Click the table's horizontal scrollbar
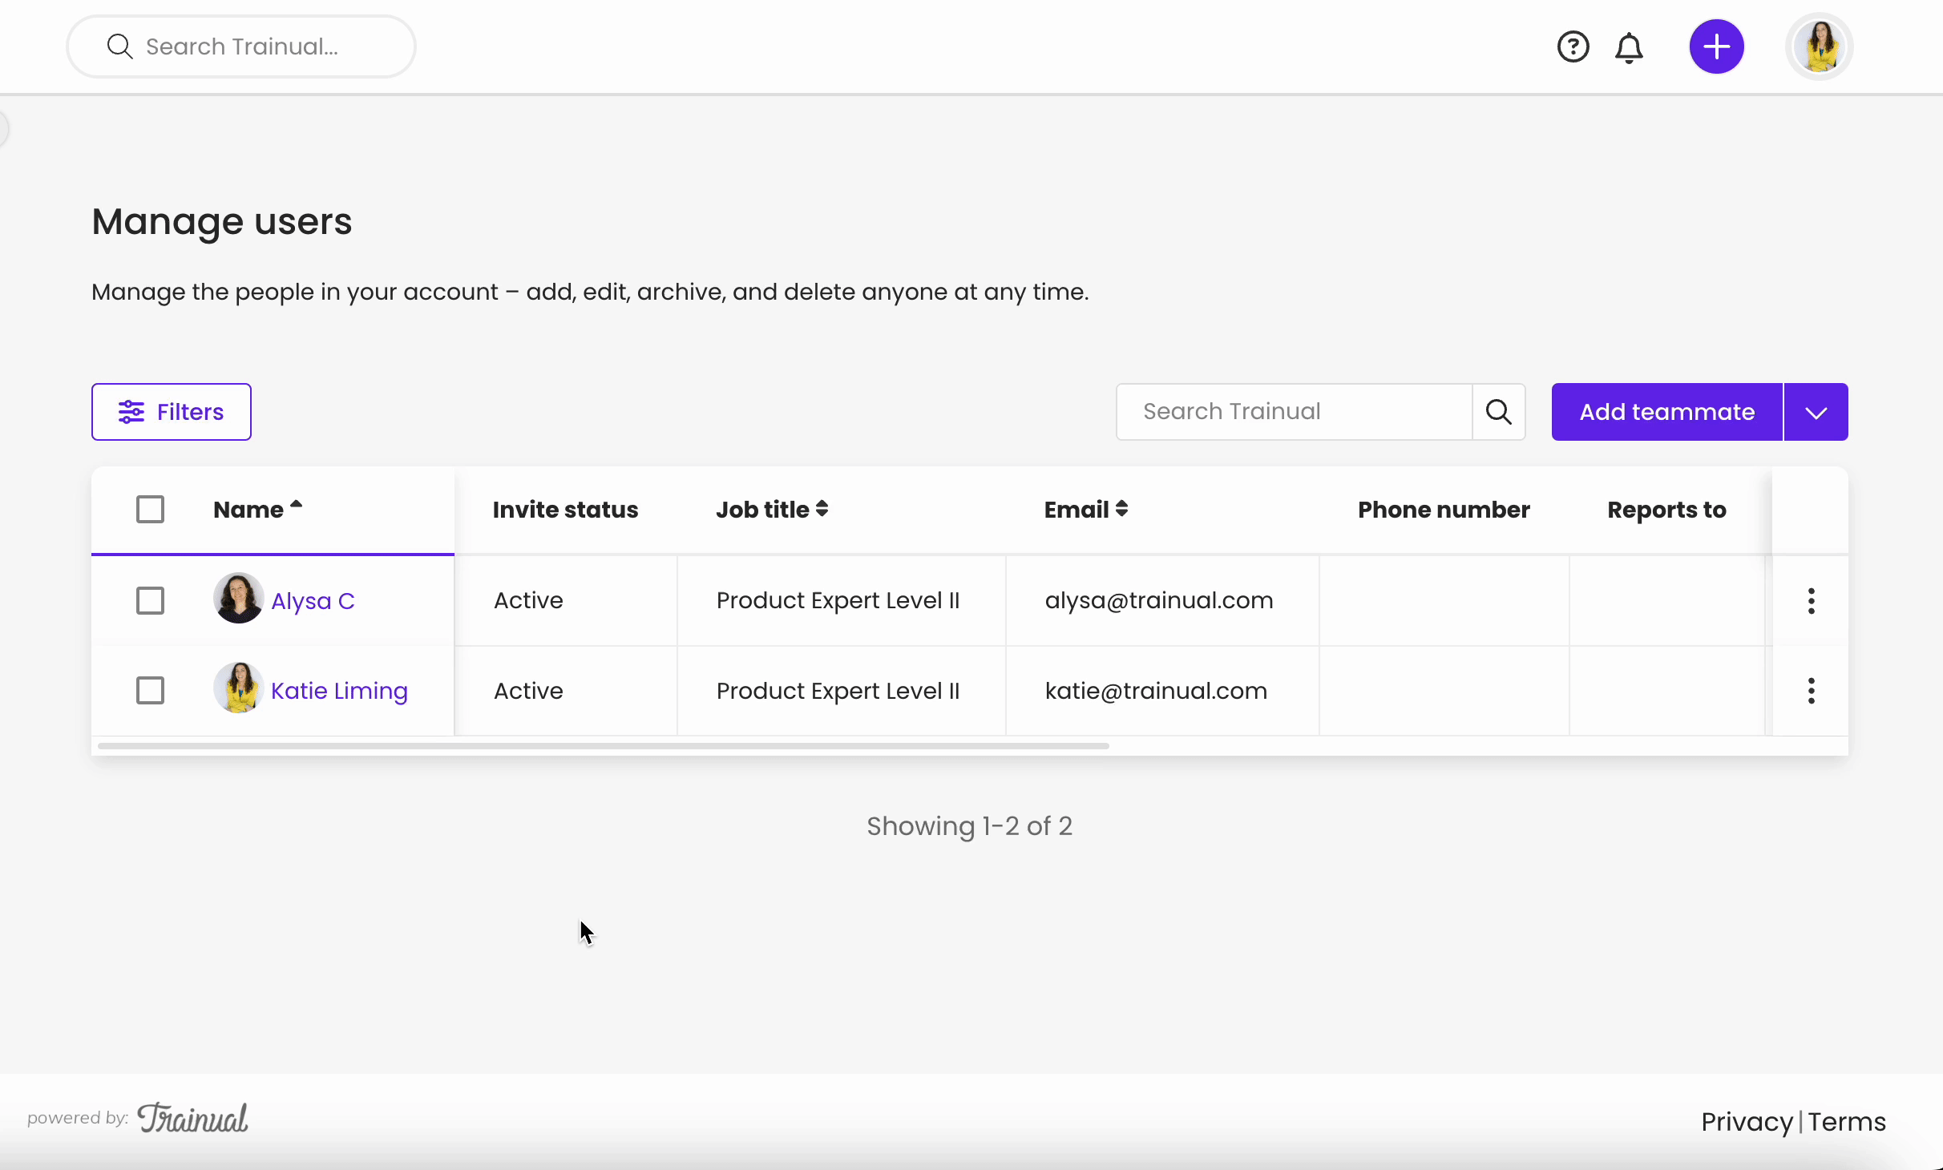Screen dimensions: 1943x1170 pyautogui.click(x=604, y=746)
